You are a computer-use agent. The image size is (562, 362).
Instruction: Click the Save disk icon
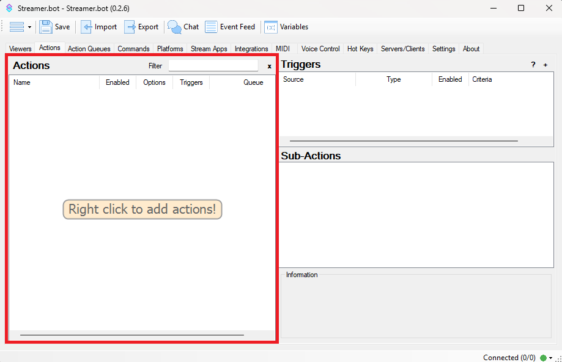click(46, 27)
